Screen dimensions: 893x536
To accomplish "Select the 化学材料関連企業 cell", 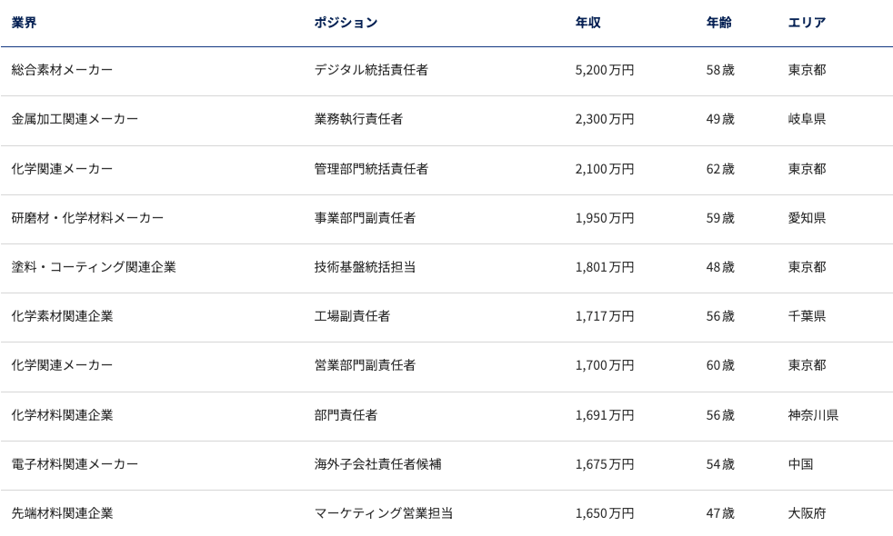I will point(62,415).
